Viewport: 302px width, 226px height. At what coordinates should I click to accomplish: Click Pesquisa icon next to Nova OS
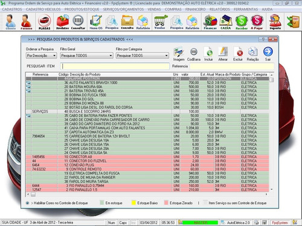click(112, 22)
